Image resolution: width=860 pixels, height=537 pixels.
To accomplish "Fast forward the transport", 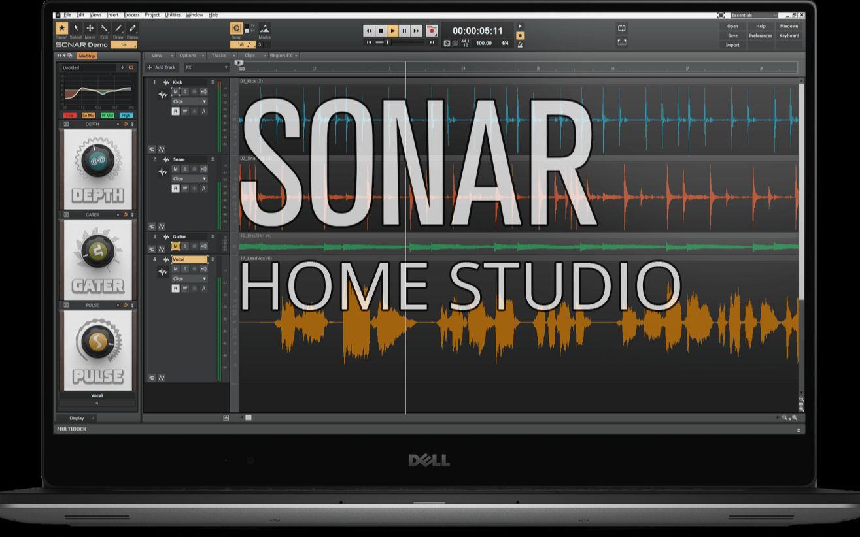I will coord(416,31).
